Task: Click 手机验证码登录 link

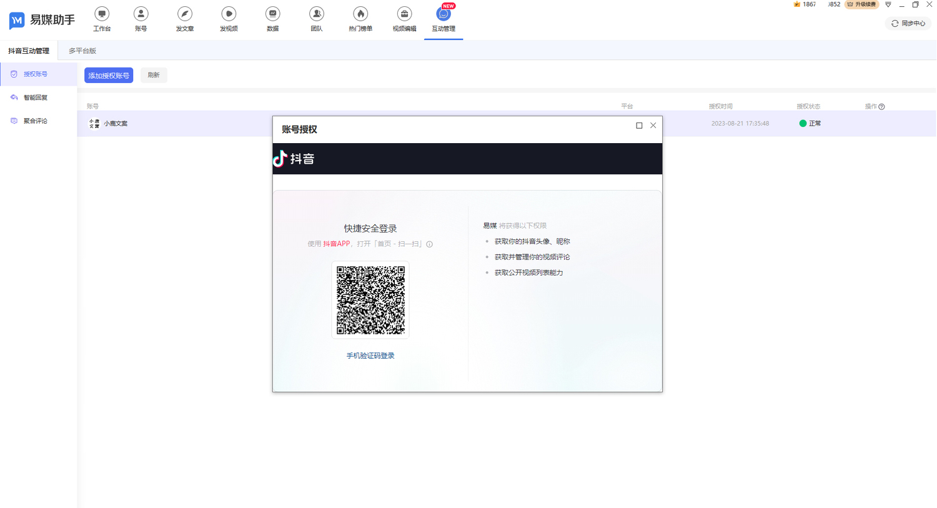Action: tap(370, 356)
